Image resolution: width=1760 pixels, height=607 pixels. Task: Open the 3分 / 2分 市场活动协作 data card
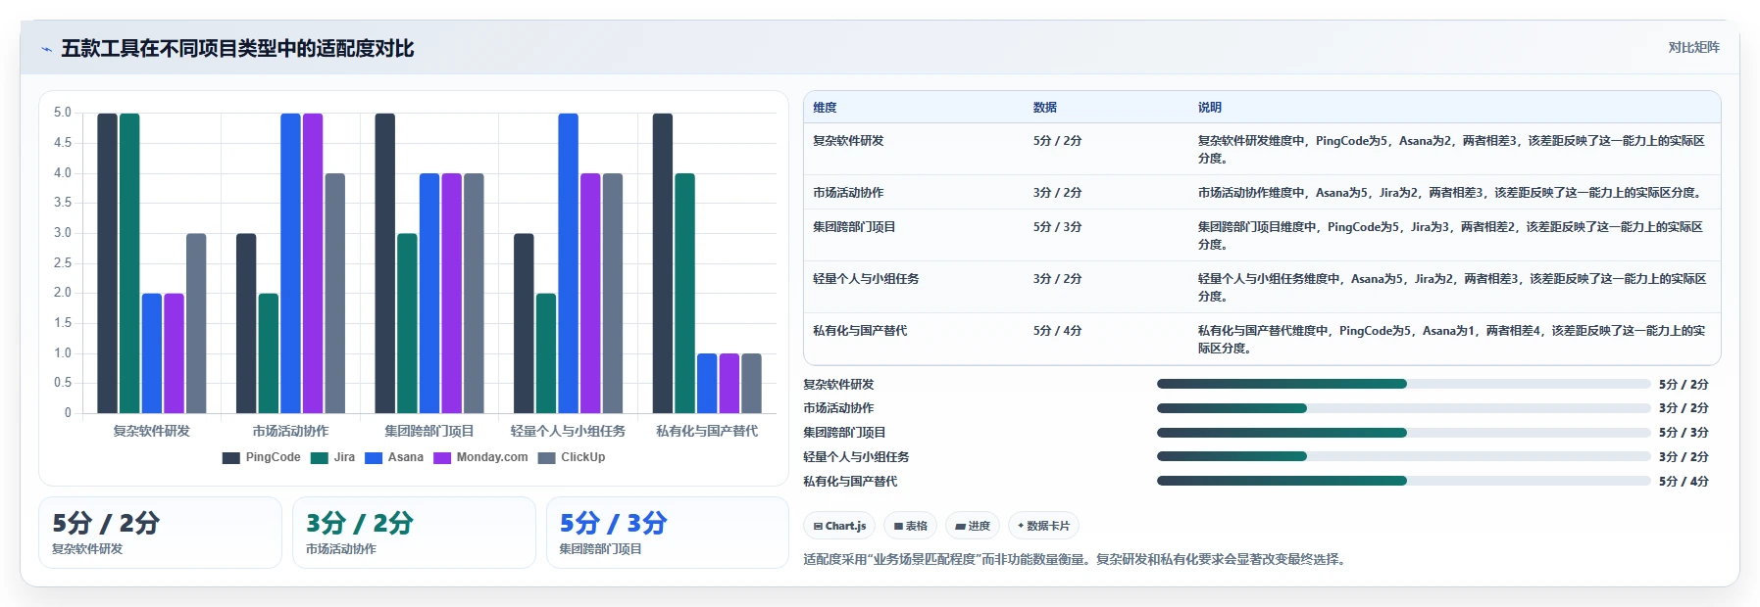tap(414, 533)
